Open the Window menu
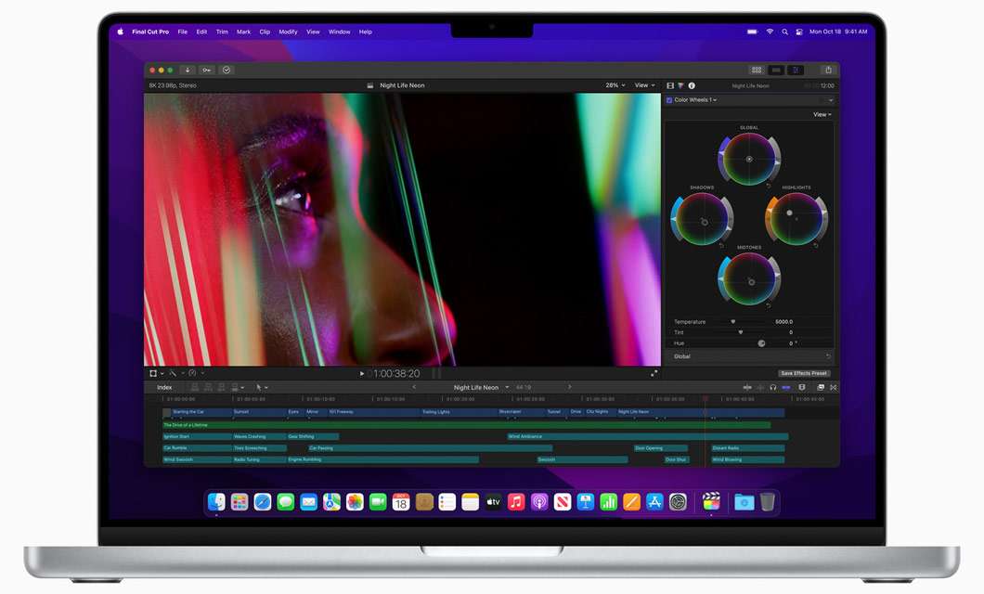Screen dimensions: 984x594 click(x=339, y=31)
